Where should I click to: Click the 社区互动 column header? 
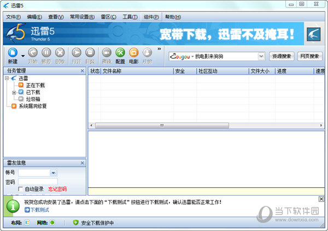click(223, 71)
